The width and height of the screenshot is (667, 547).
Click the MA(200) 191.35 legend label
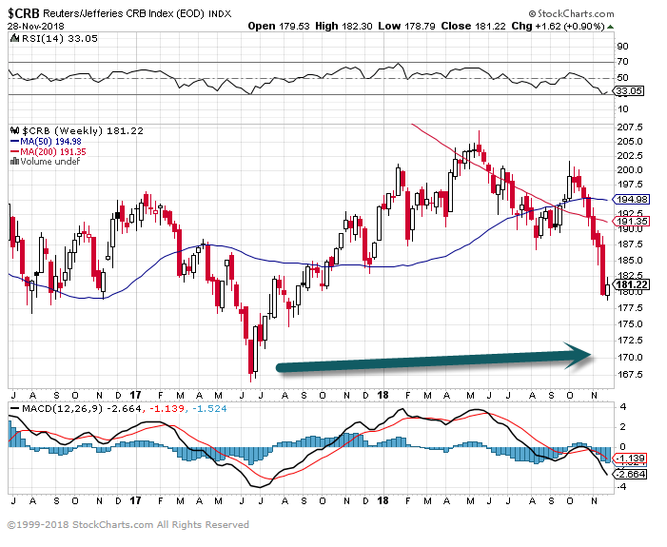53,152
